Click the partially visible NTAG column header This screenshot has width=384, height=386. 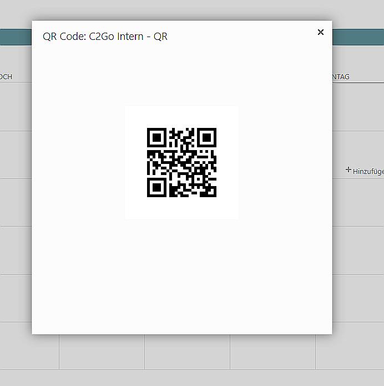click(x=341, y=77)
